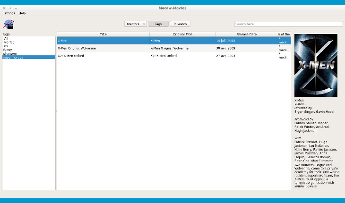
Task: Close the Macaw-Movies window
Action: point(4,8)
